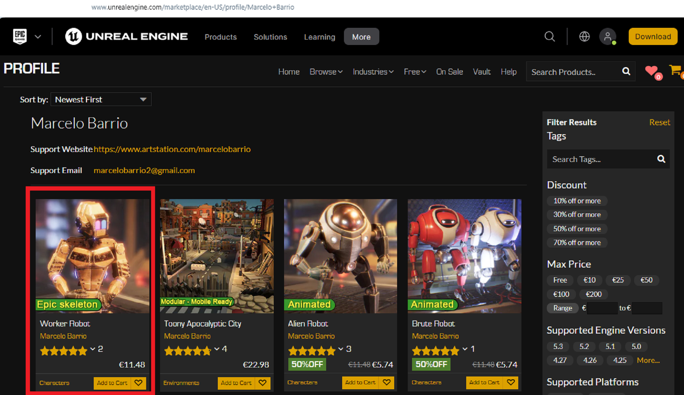Wishlist Worker Robot with heart icon

(x=138, y=383)
